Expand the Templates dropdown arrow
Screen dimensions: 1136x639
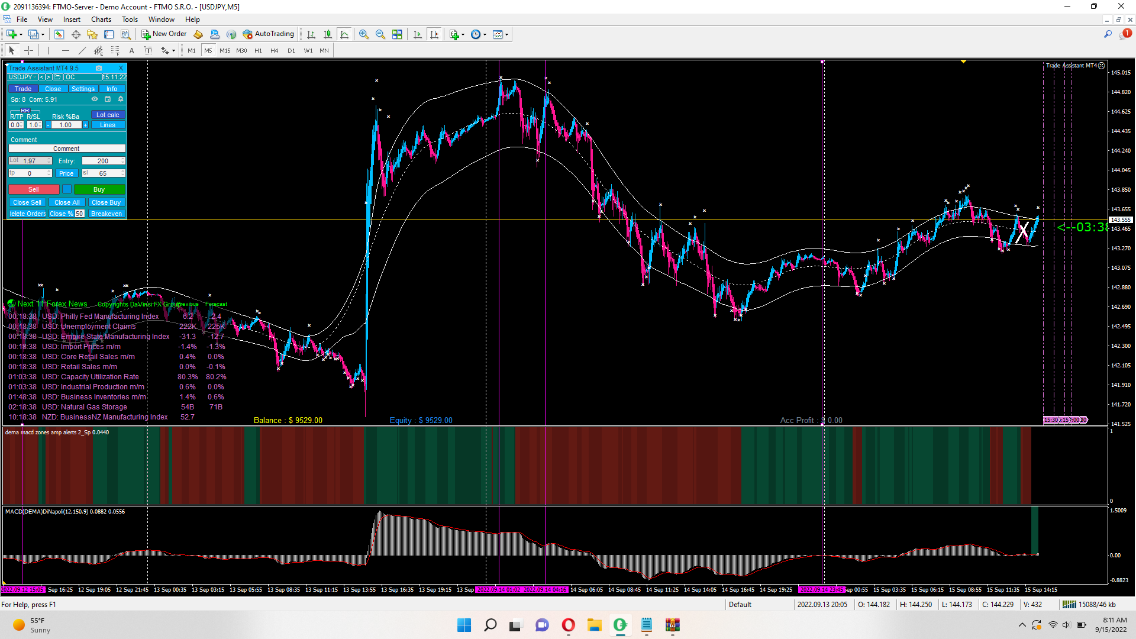506,34
